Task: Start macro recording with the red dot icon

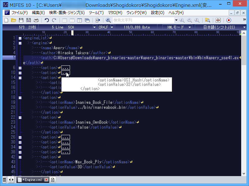Action: click(229, 20)
